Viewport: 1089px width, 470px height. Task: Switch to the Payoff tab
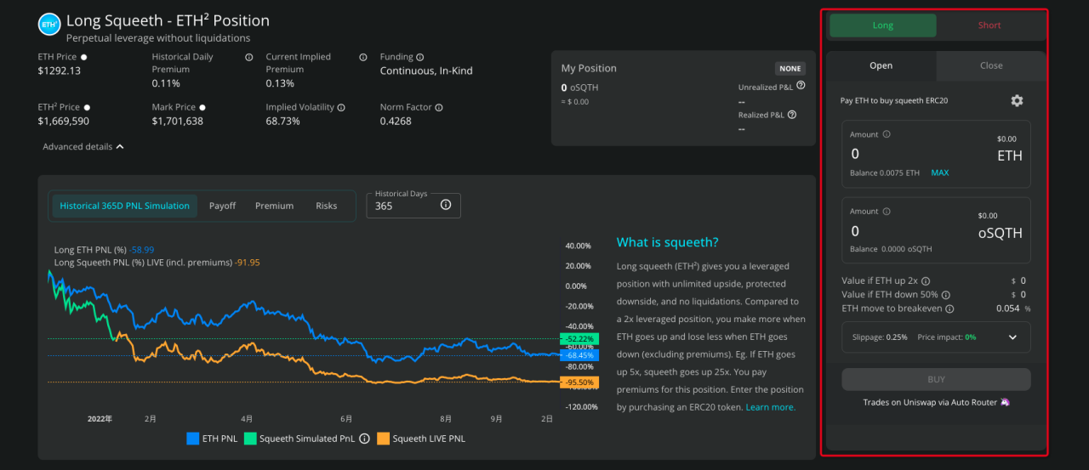222,206
